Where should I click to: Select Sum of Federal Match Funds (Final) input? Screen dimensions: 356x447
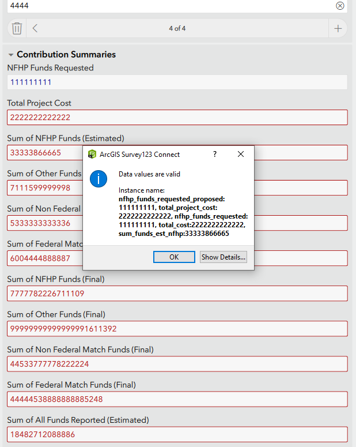click(177, 399)
